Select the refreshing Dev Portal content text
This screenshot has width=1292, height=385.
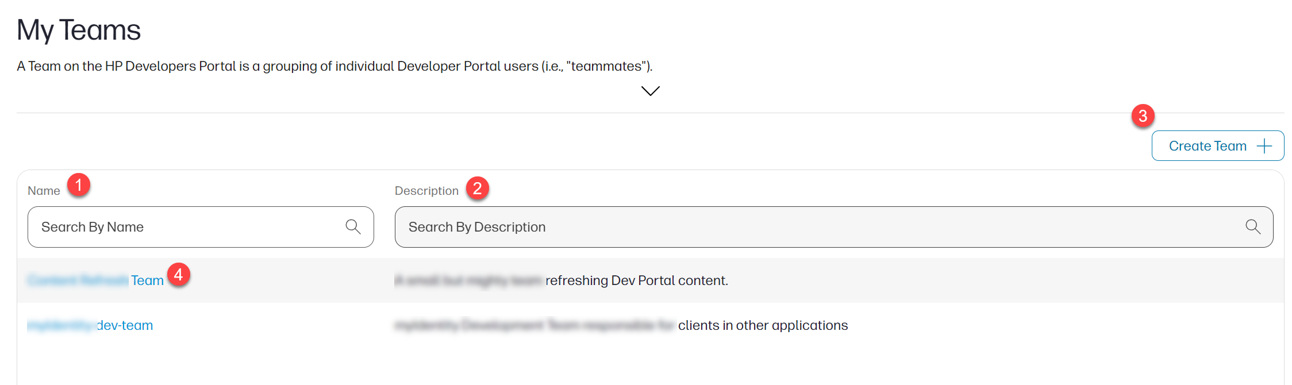click(637, 280)
